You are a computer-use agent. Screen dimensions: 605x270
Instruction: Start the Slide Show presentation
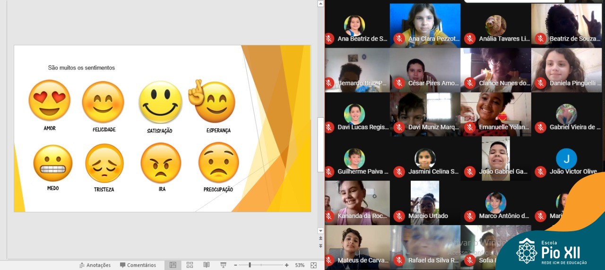tap(223, 265)
